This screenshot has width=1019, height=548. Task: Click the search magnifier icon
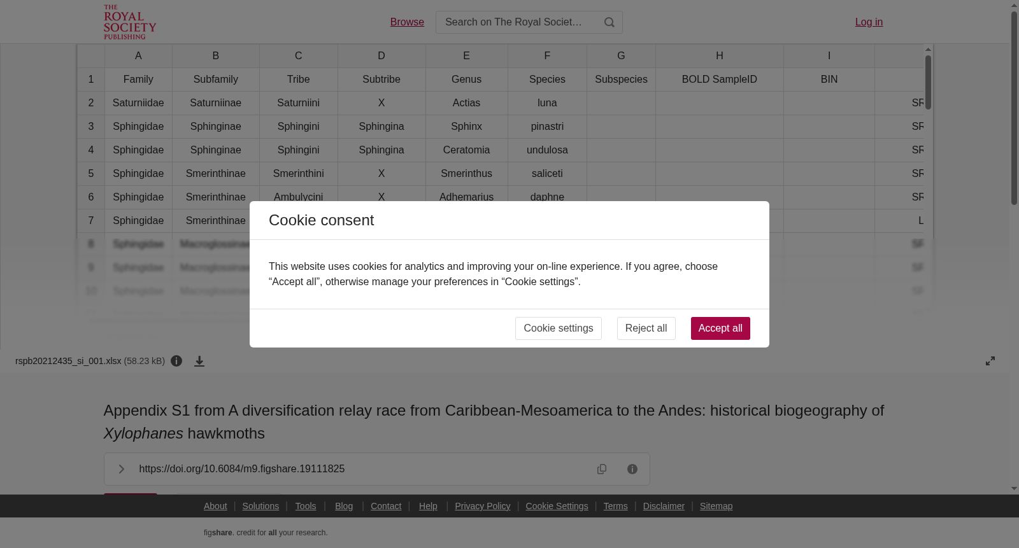pos(609,22)
